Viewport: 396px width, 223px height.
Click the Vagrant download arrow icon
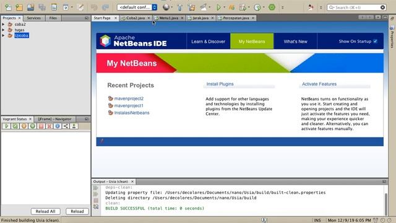74,126
